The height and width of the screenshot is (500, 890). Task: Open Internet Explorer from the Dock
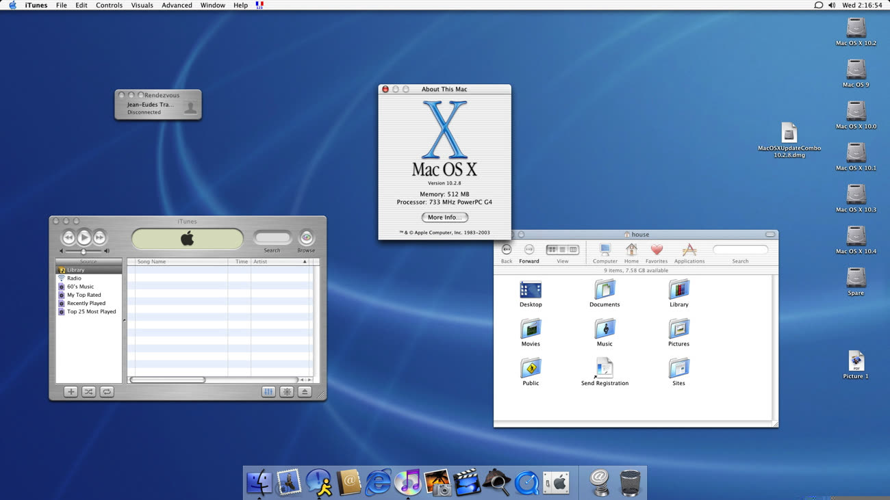pyautogui.click(x=378, y=483)
